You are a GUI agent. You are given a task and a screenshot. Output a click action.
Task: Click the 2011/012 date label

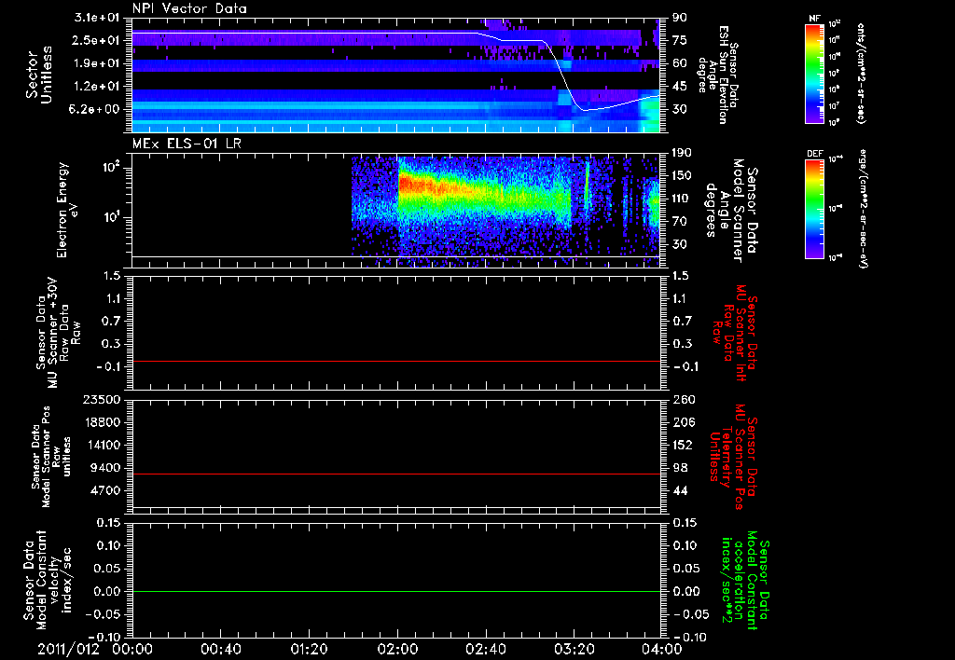[x=70, y=649]
